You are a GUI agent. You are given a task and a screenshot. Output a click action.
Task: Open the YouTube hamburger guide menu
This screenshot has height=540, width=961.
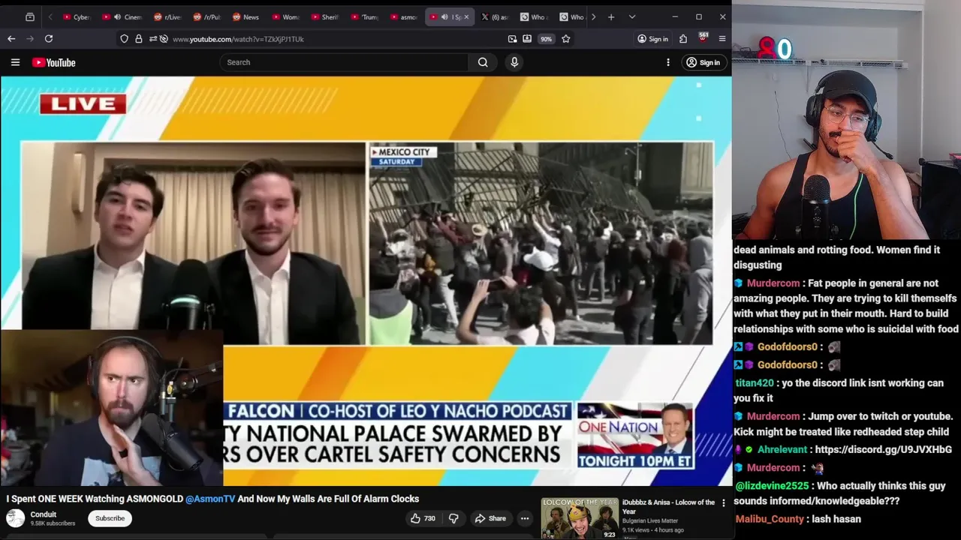[15, 62]
